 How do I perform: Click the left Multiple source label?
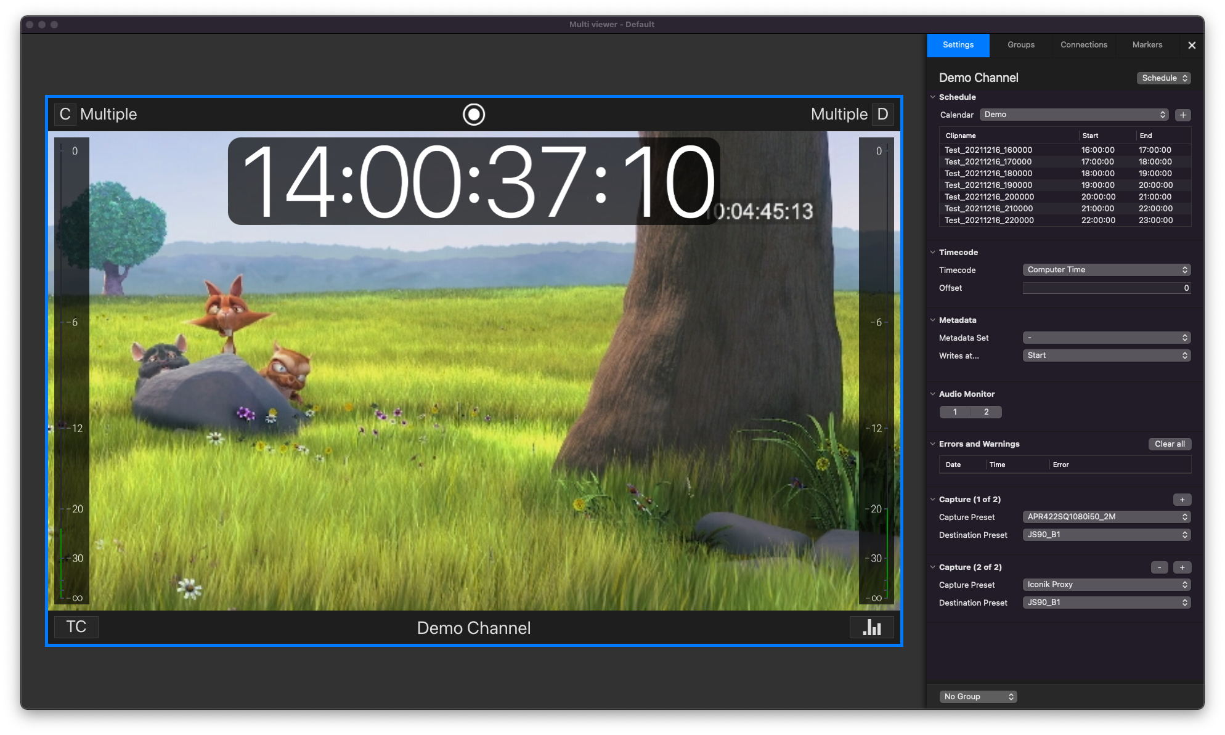click(108, 114)
